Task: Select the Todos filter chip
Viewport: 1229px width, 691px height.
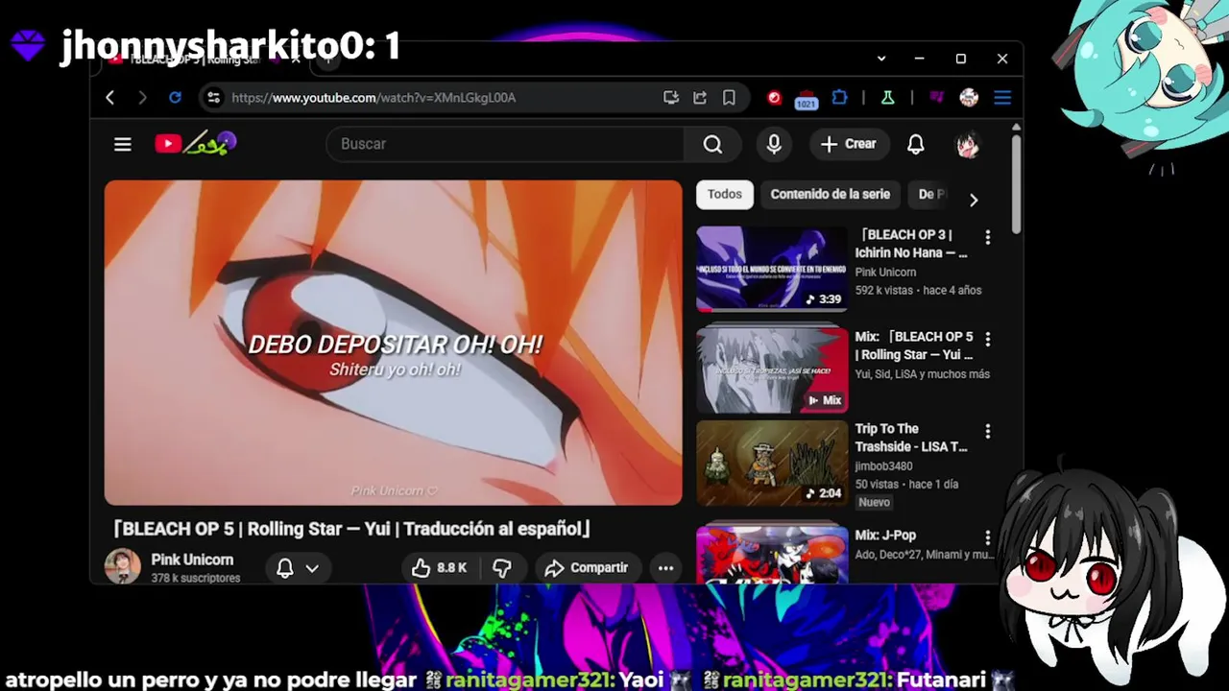Action: (725, 195)
